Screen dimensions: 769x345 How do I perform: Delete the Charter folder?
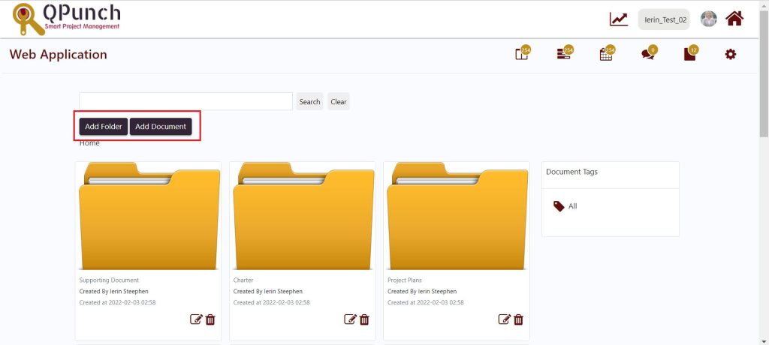364,319
